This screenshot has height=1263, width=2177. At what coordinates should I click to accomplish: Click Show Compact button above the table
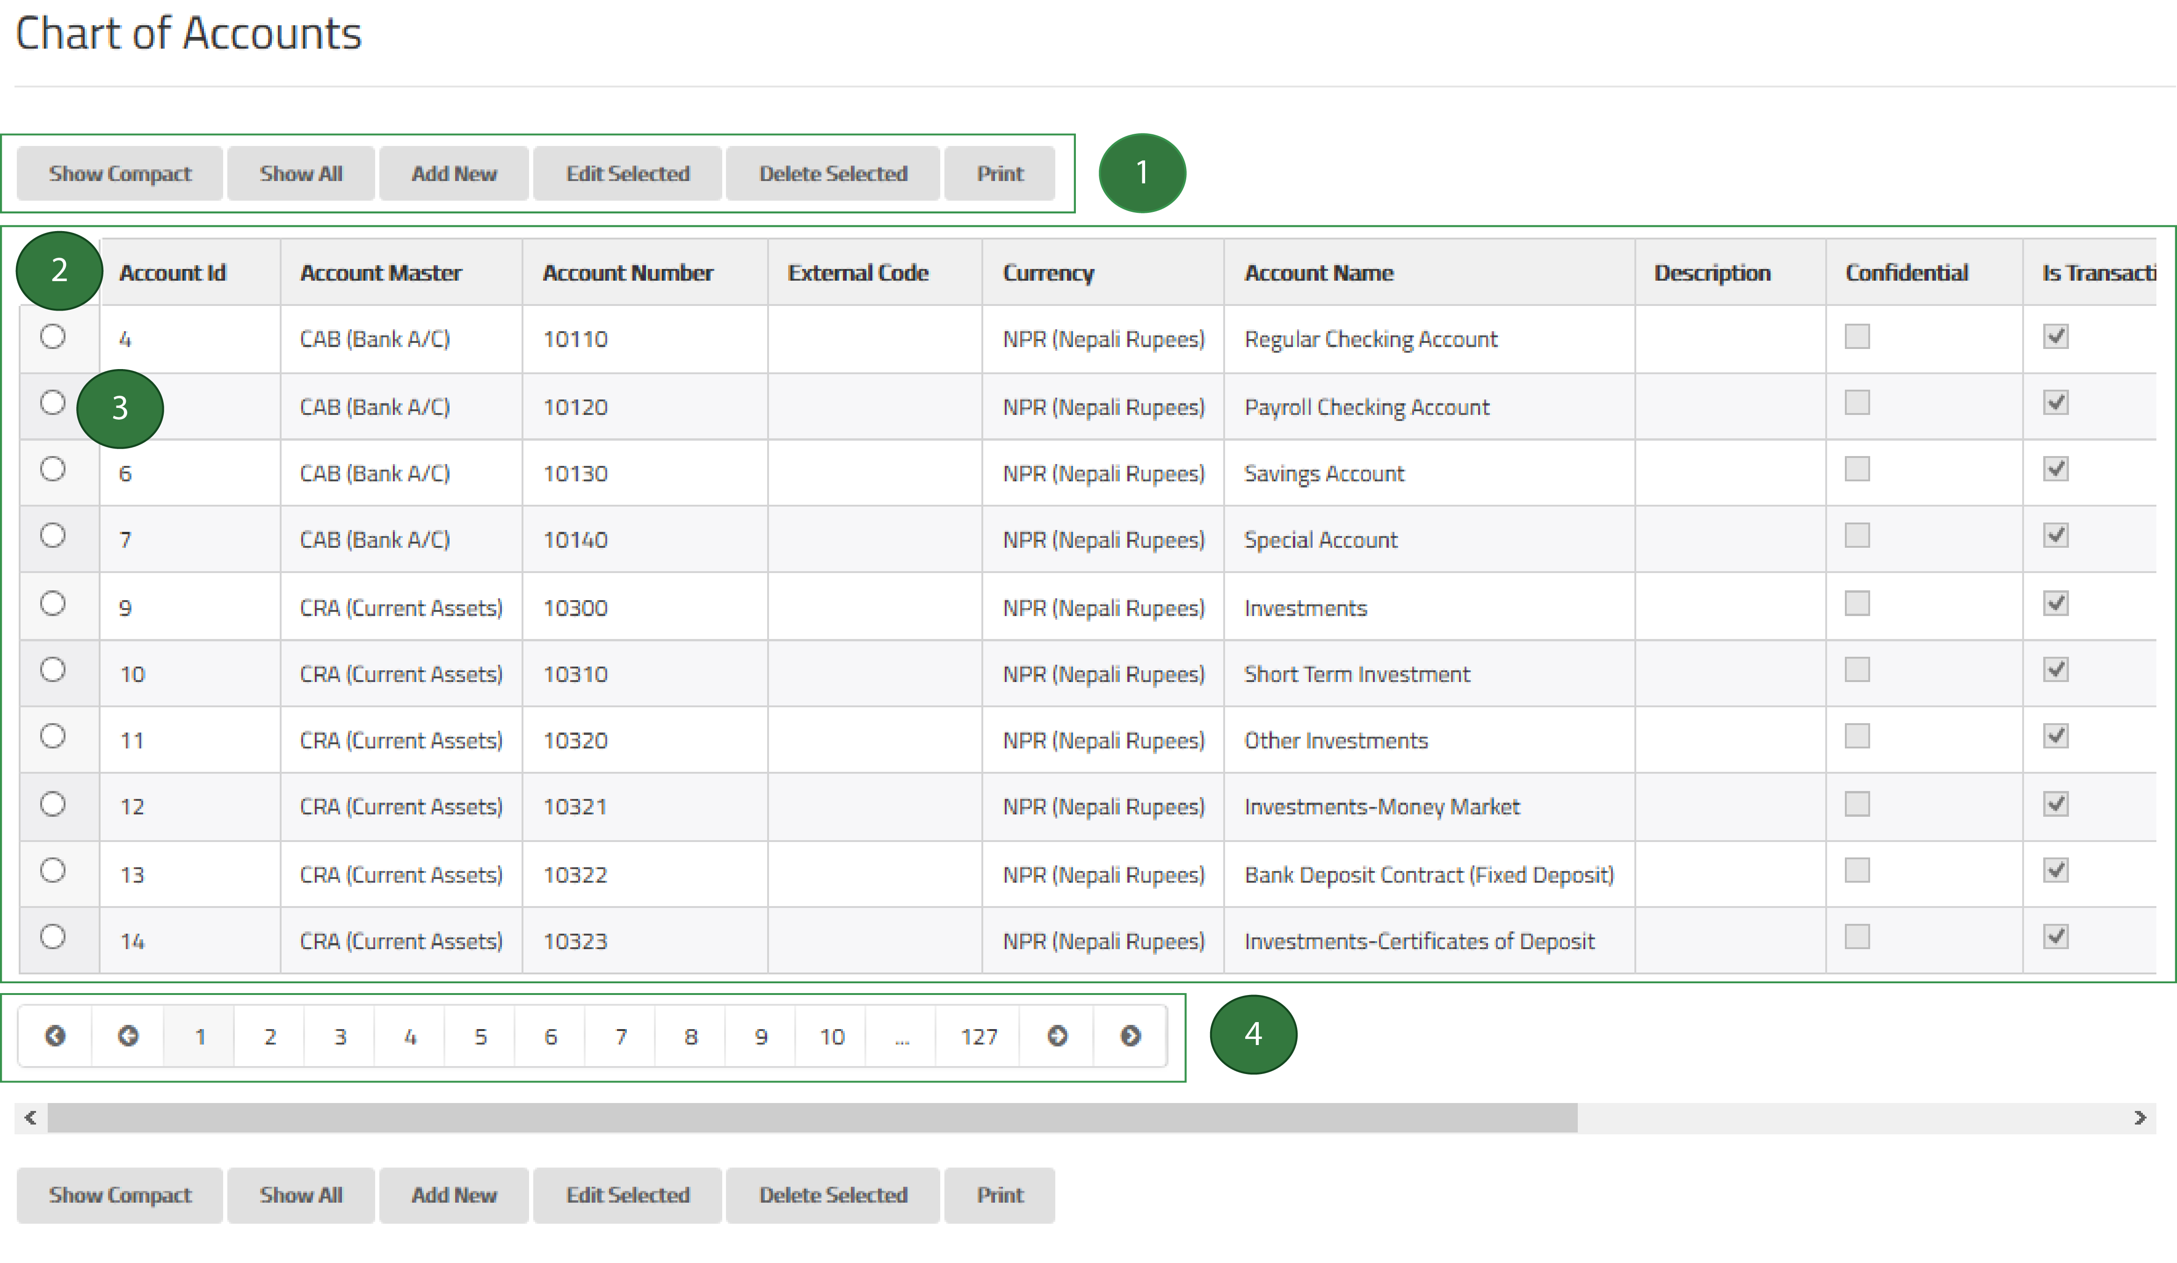[120, 174]
